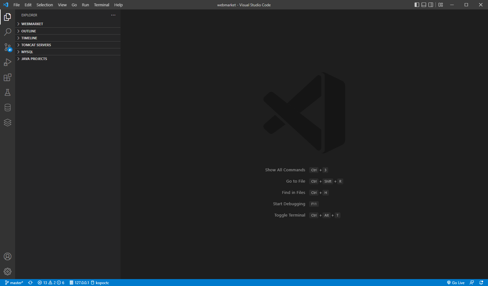
Task: Open the Run menu
Action: click(x=85, y=5)
